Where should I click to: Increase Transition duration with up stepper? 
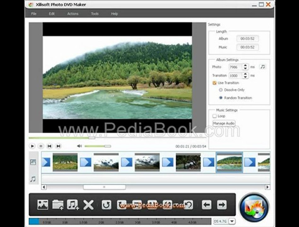tap(245, 74)
